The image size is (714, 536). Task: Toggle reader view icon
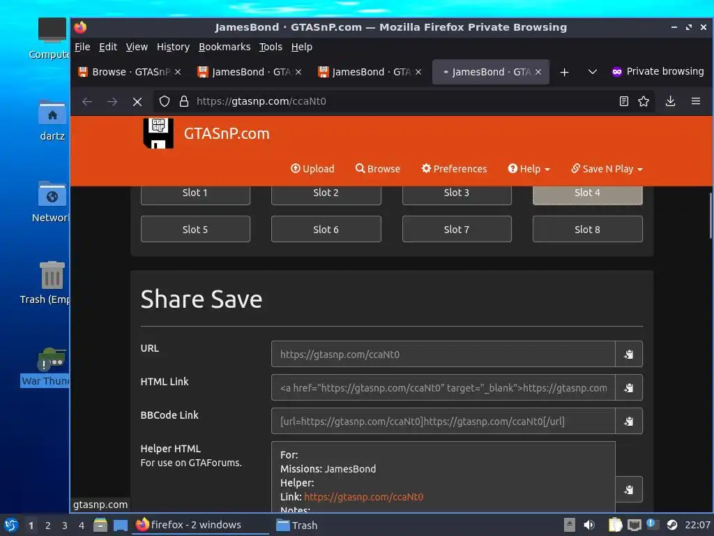tap(624, 101)
